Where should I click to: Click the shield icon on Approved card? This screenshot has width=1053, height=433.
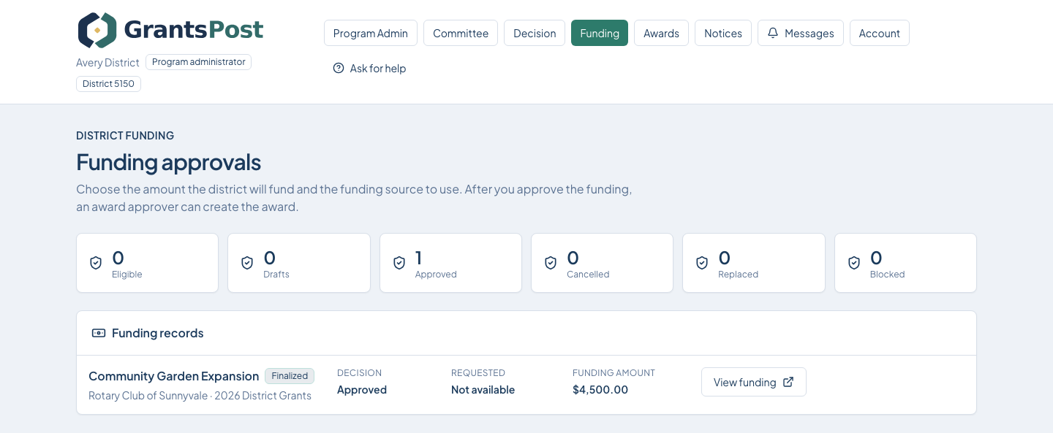pos(399,263)
